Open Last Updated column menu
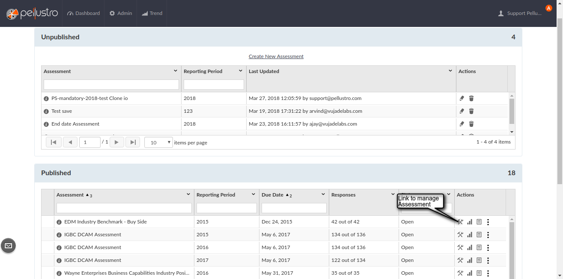563x279 pixels. (x=450, y=71)
